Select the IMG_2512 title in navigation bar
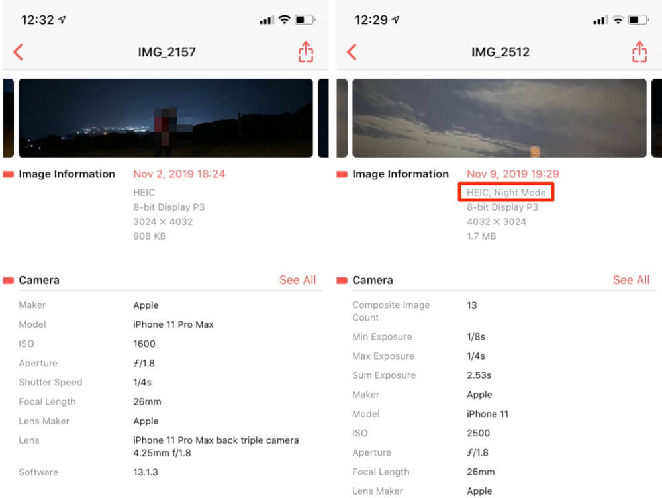This screenshot has height=498, width=662. 500,52
